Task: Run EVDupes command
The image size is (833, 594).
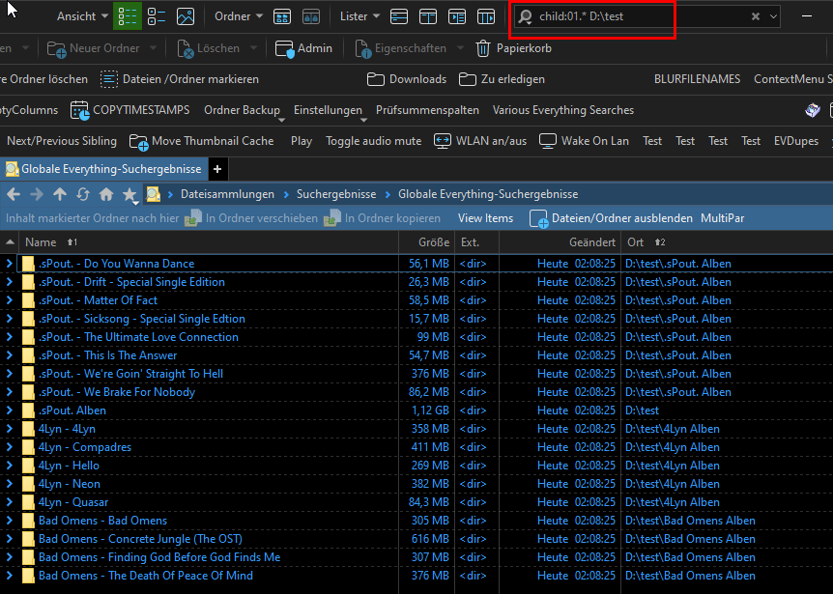Action: (796, 141)
